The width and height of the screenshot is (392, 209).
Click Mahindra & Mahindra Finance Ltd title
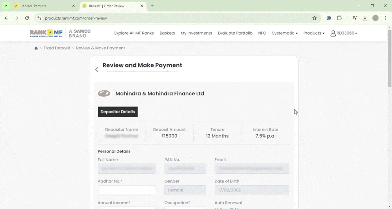coord(160,94)
